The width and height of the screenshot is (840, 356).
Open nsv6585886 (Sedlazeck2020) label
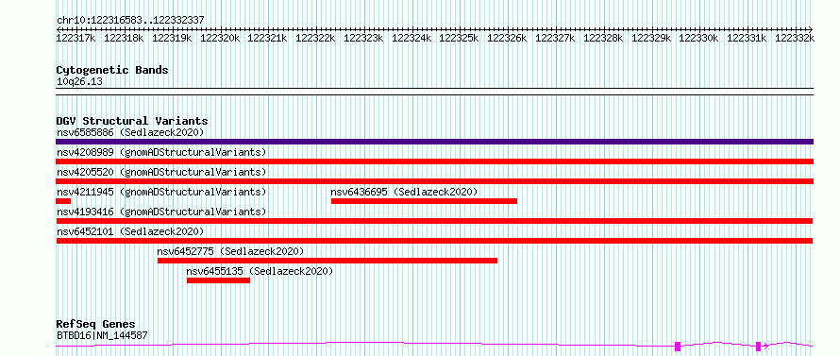130,132
